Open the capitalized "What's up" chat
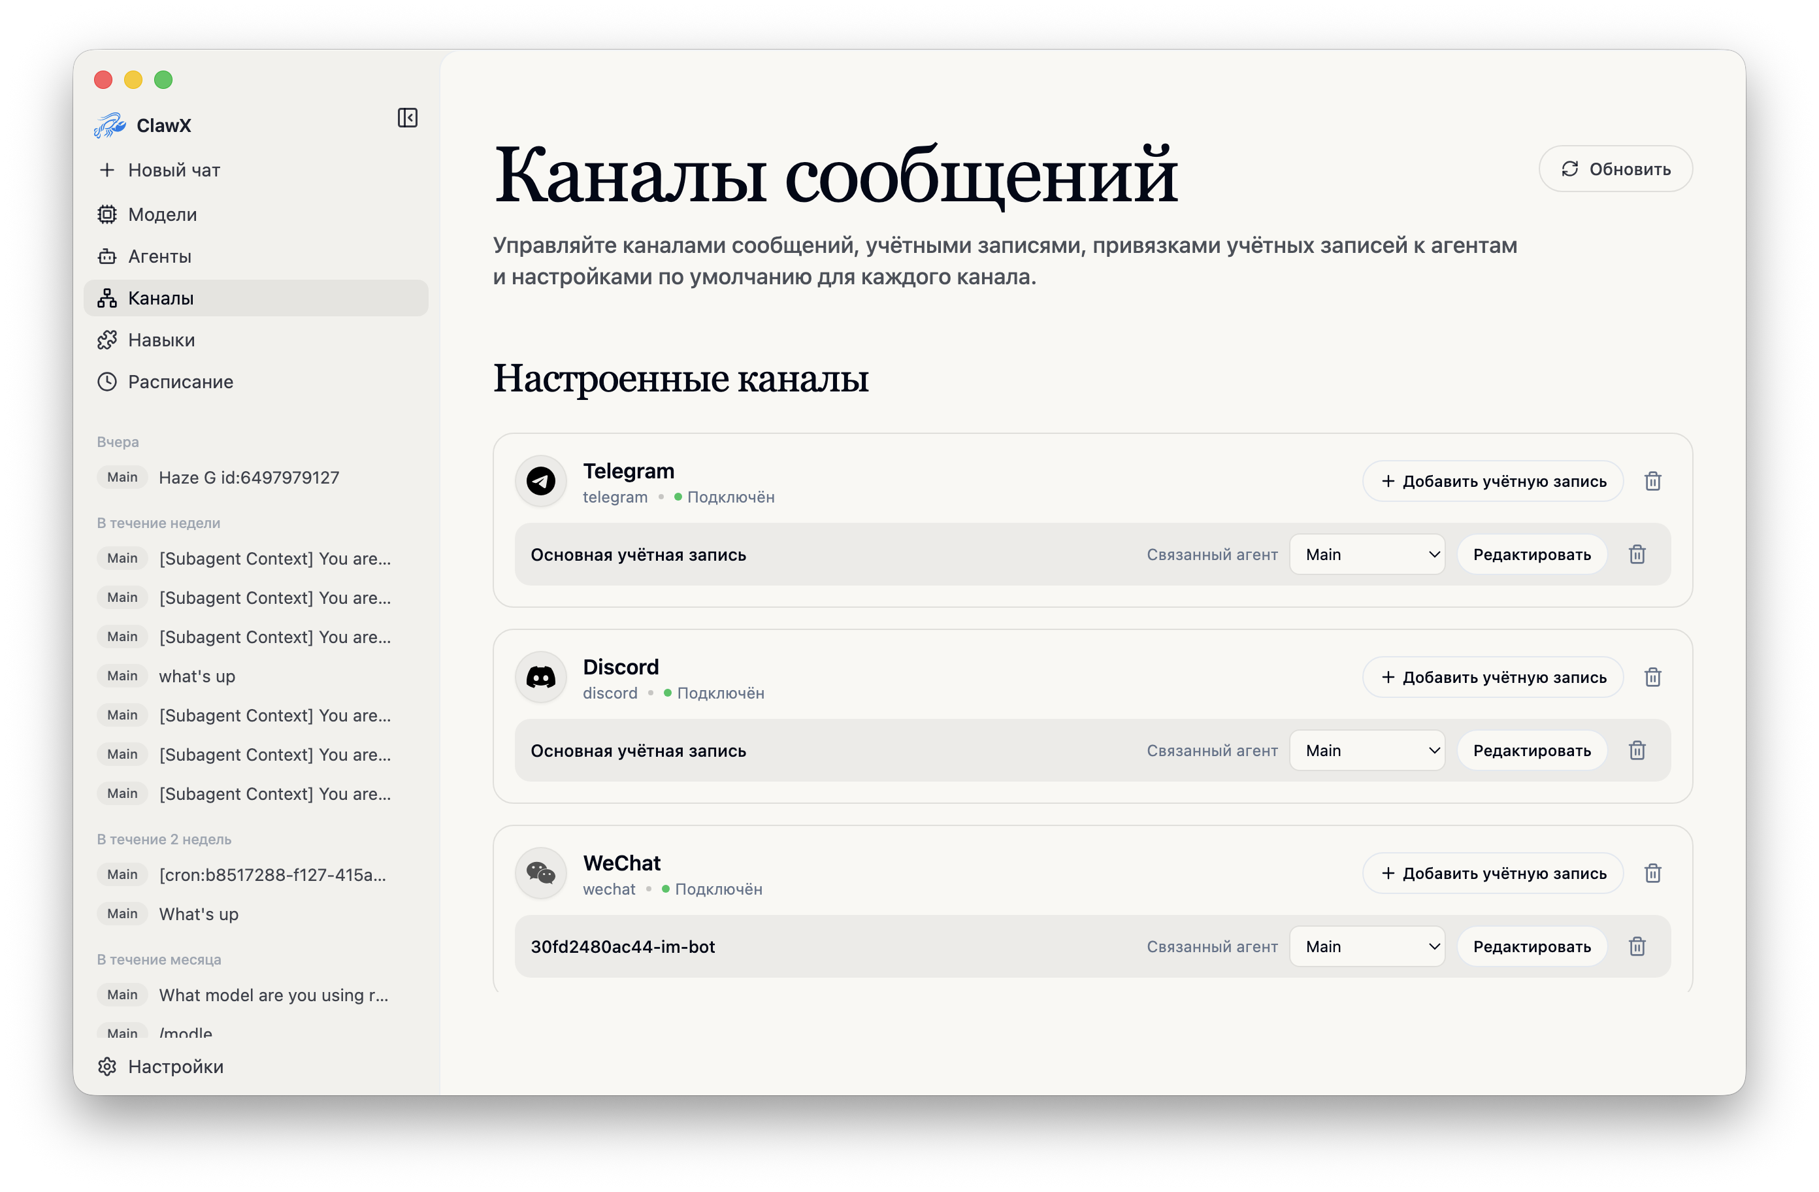1819x1192 pixels. pos(255,914)
